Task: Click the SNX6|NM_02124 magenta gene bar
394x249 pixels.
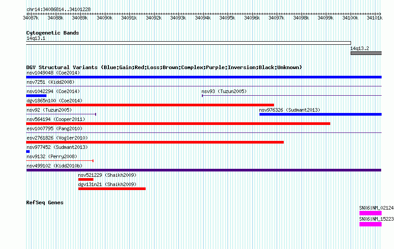Action: click(371, 213)
